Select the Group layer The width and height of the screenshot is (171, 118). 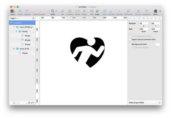[22, 32]
